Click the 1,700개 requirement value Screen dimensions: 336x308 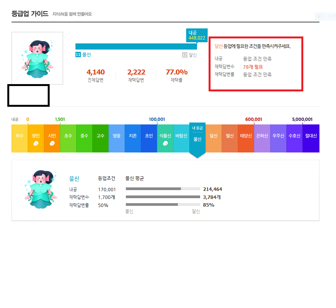click(x=107, y=197)
